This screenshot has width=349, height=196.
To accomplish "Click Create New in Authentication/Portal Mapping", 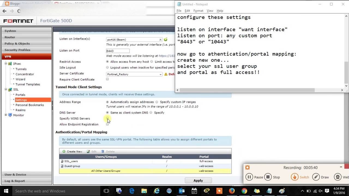I will (x=72, y=151).
